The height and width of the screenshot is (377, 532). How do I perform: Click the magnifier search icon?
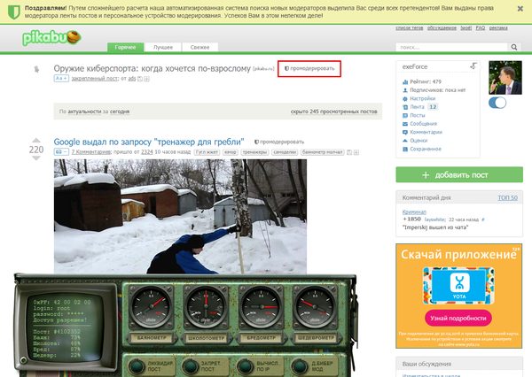(x=514, y=47)
